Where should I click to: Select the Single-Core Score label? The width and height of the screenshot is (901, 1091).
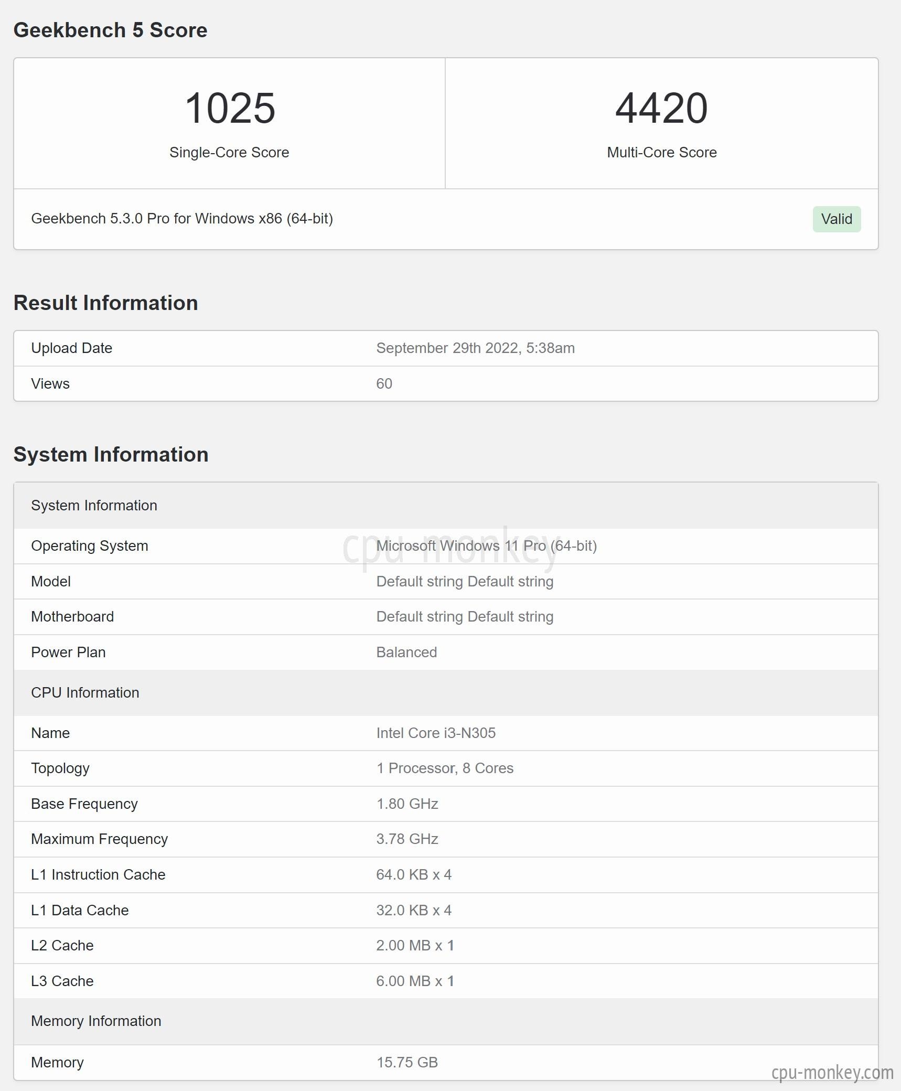(229, 152)
